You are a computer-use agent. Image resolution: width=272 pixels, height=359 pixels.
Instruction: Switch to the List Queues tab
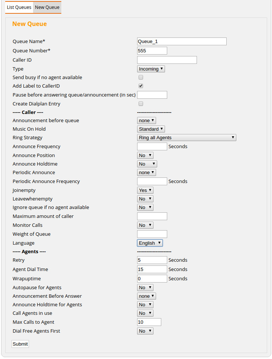pyautogui.click(x=19, y=7)
